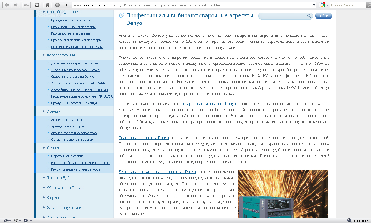Open 'Про электрические компрессоры' link

coord(76,40)
